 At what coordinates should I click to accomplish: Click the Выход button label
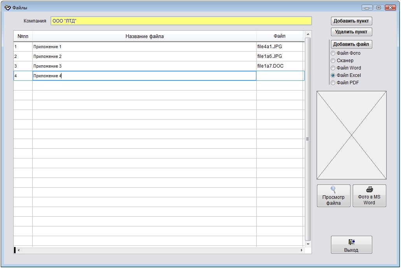click(351, 250)
